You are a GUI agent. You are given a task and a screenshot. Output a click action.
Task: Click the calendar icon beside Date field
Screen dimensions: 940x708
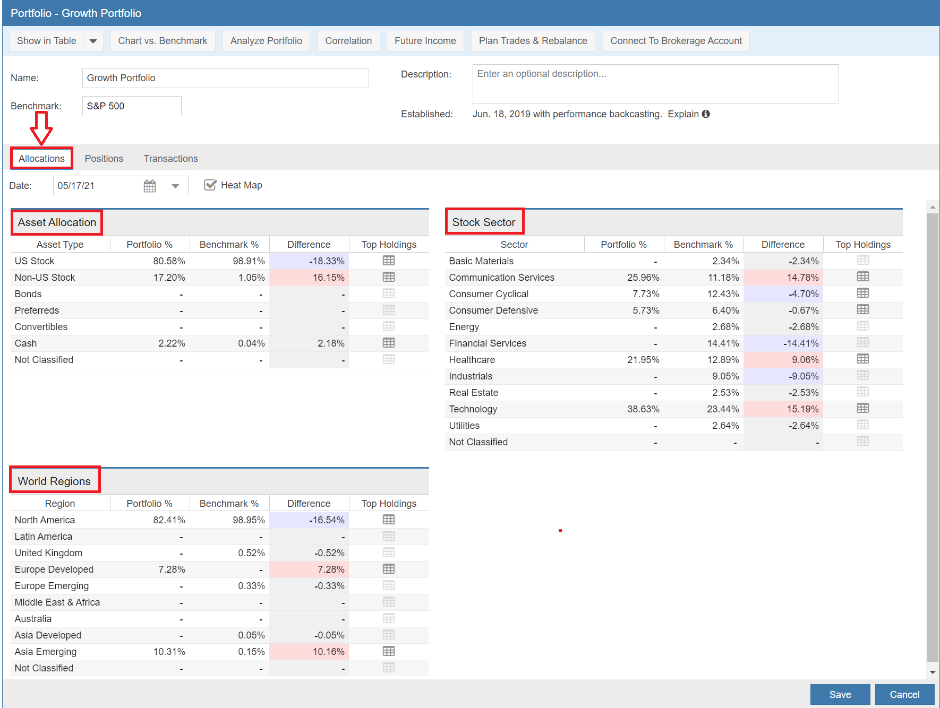150,186
